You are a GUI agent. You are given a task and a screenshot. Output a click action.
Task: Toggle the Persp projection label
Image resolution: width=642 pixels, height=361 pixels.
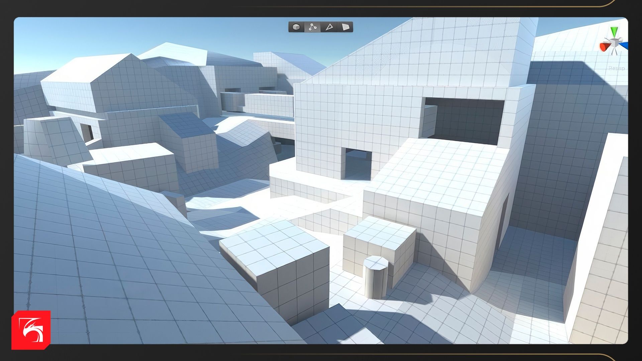(616, 69)
